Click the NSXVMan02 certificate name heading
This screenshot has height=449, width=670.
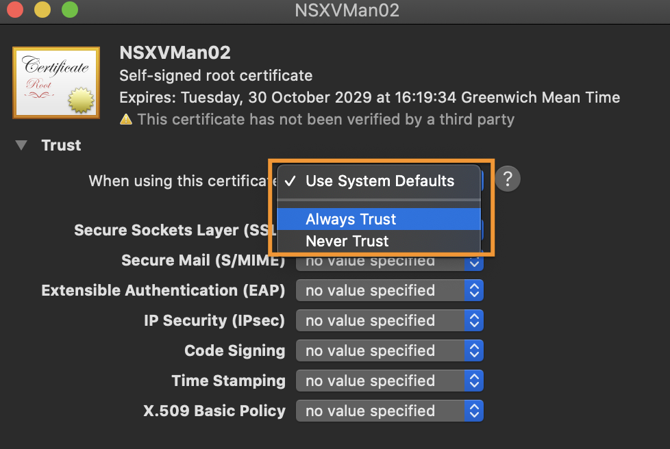click(175, 53)
